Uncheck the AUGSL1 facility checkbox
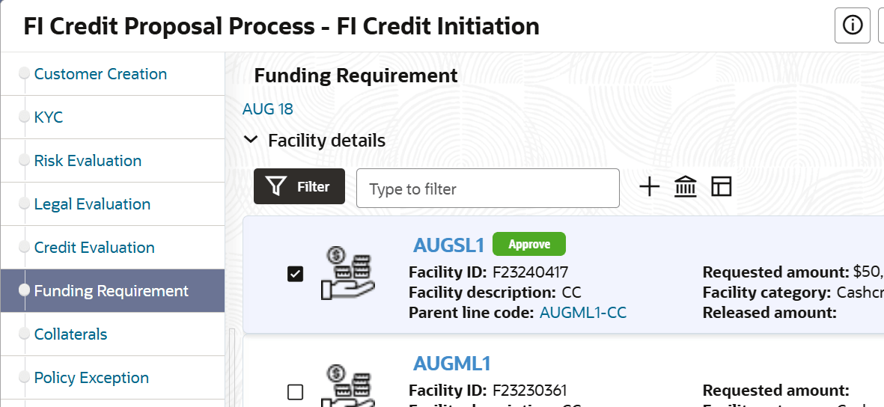This screenshot has height=407, width=884. pos(296,274)
